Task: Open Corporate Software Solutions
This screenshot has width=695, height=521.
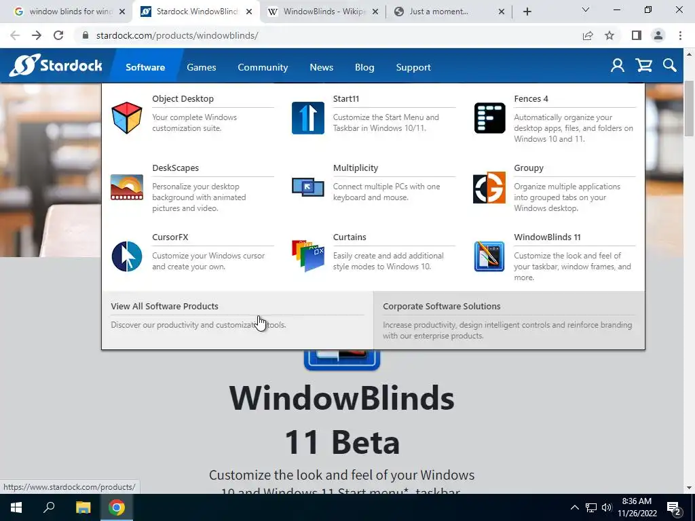Action: coord(441,306)
